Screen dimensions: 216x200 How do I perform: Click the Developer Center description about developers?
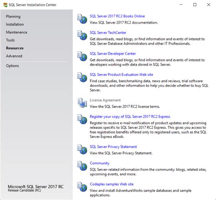[x=147, y=62]
